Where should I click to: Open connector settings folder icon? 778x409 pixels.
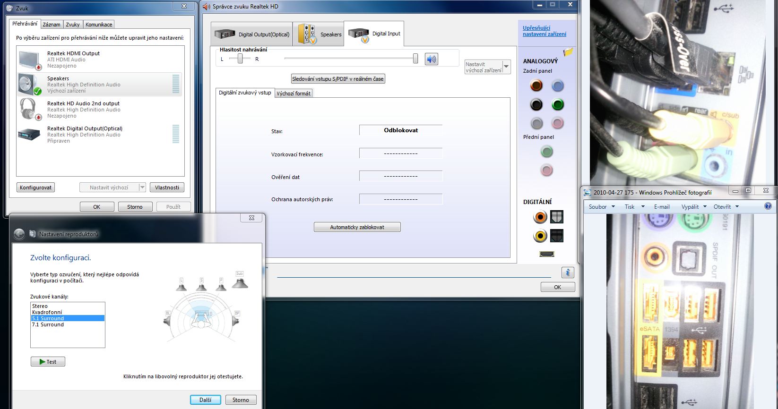(x=568, y=52)
